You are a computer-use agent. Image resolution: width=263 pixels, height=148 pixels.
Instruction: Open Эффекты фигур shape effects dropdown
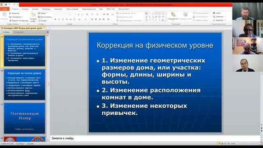click(x=201, y=20)
